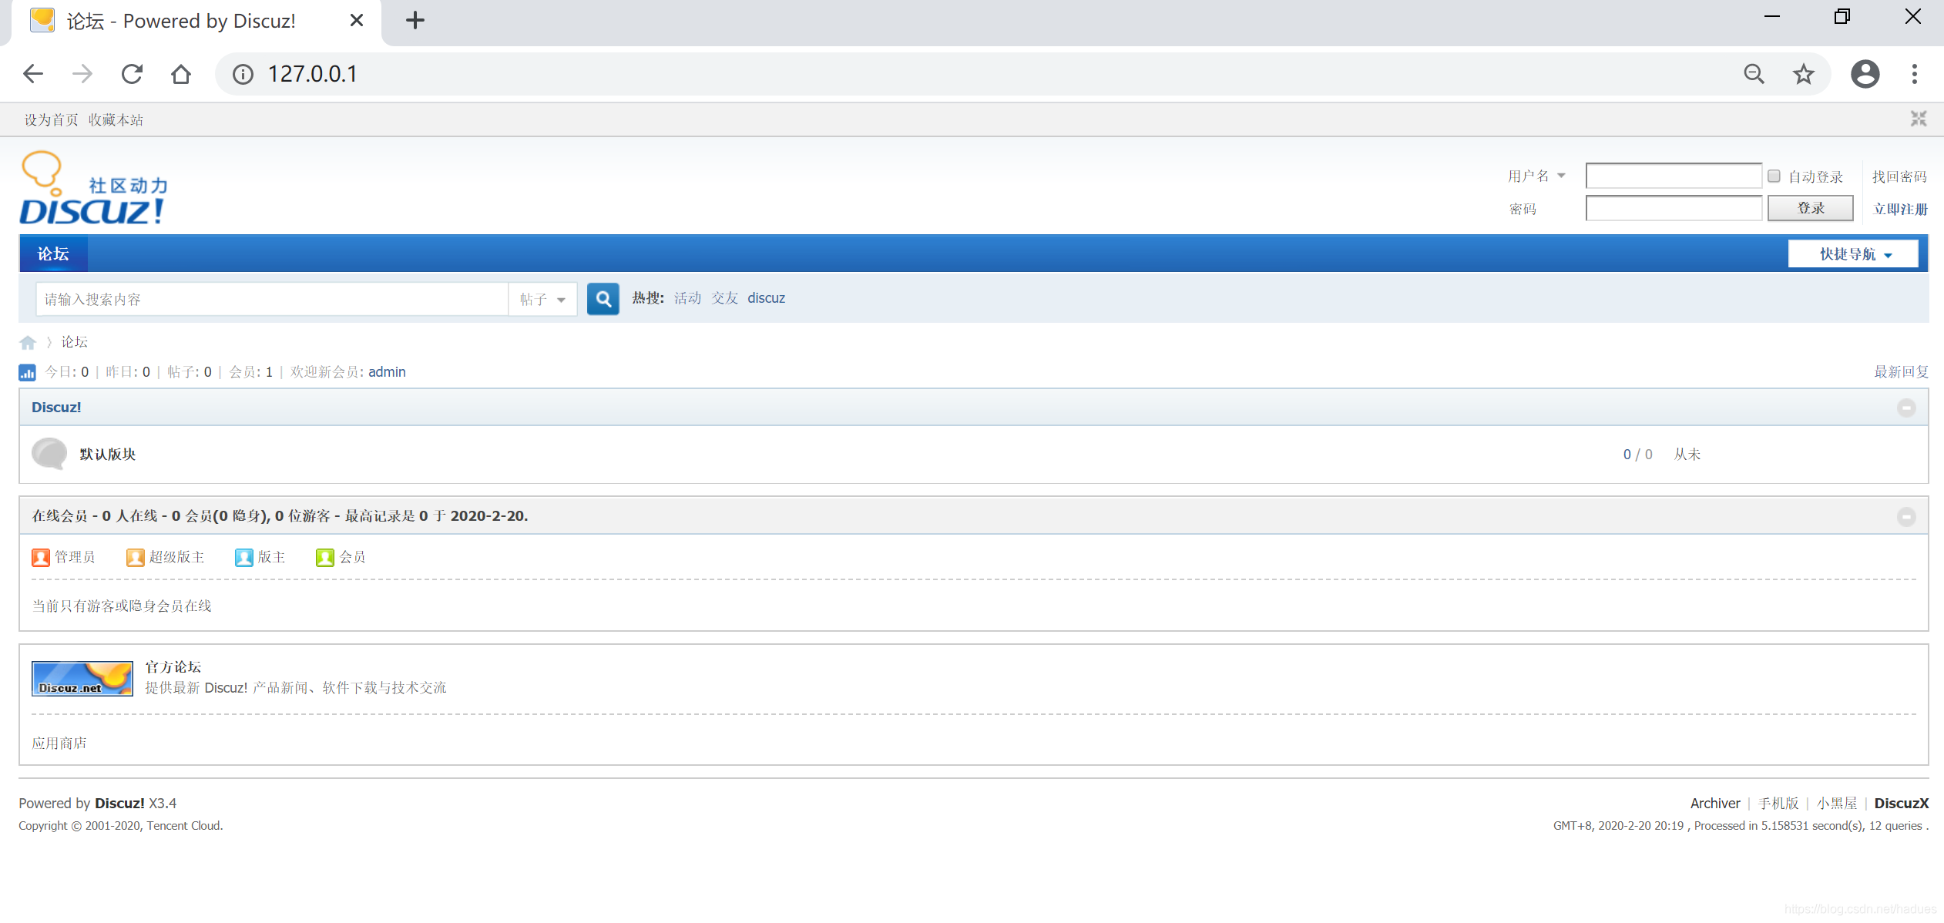The height and width of the screenshot is (923, 1944).
Task: Enable the 自动登录 checkbox
Action: point(1774,176)
